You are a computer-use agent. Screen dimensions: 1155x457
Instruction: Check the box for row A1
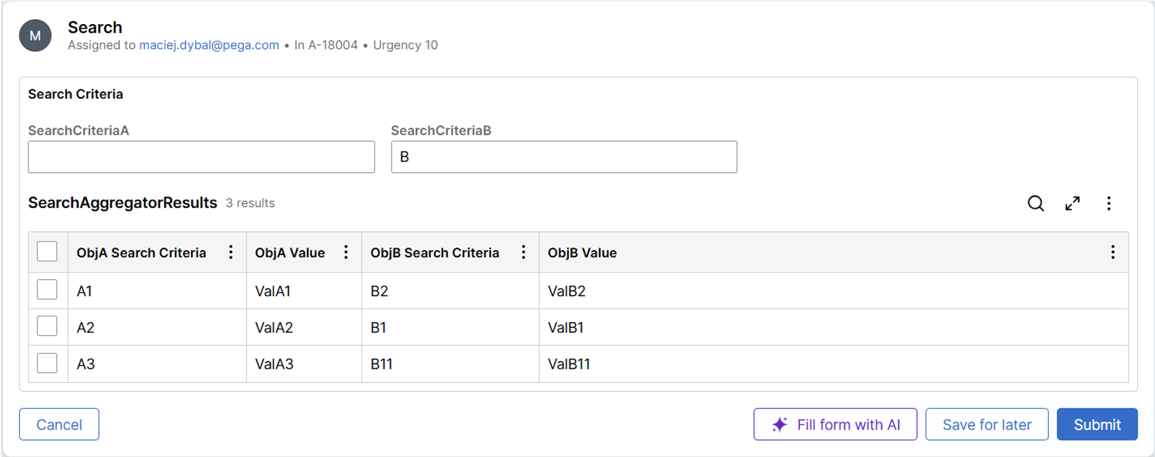point(47,289)
